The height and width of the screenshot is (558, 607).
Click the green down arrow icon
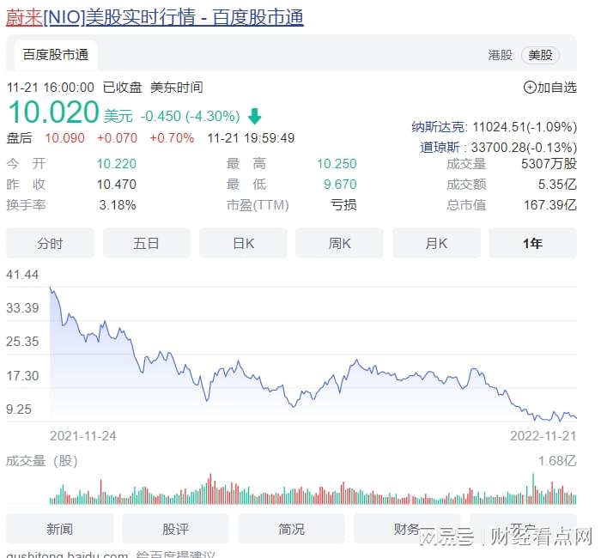pos(254,117)
